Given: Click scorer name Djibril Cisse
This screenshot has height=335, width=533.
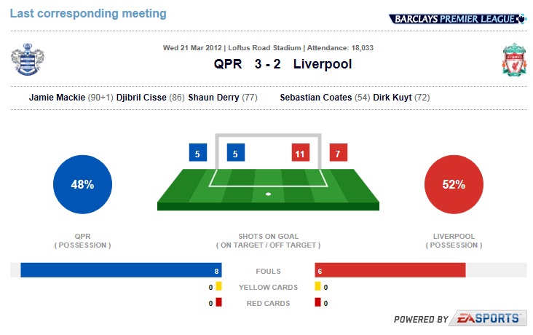Looking at the screenshot, I should (141, 98).
